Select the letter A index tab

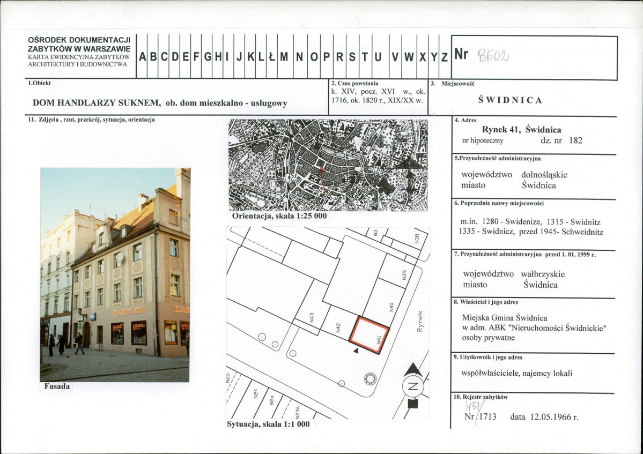point(141,55)
